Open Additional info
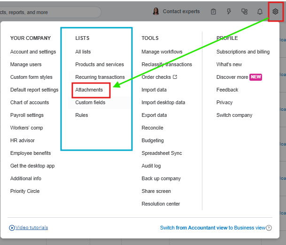Image resolution: width=286 pixels, height=245 pixels. pos(26,178)
